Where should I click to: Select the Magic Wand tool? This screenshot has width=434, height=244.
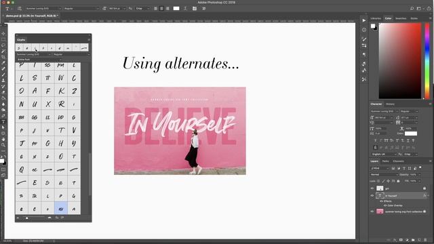(x=3, y=52)
